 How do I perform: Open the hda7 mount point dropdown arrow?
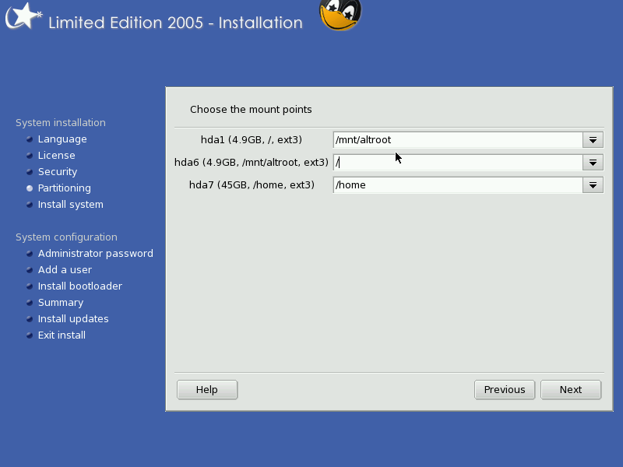coord(593,185)
